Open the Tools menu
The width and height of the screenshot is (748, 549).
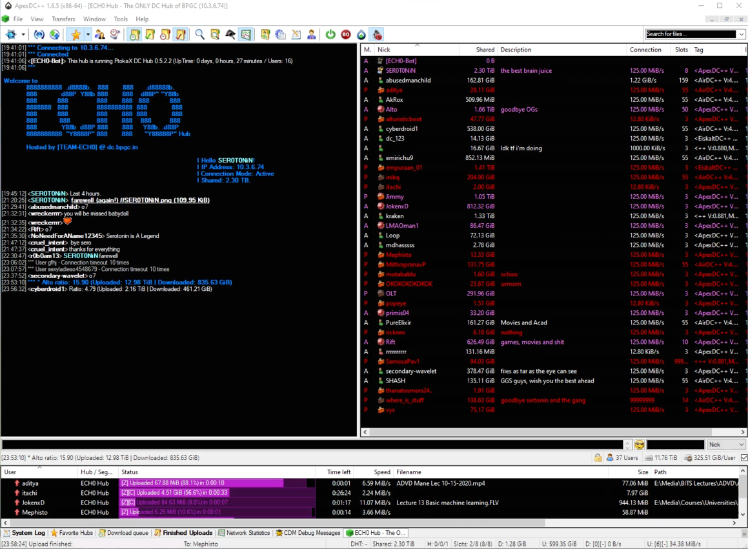119,19
